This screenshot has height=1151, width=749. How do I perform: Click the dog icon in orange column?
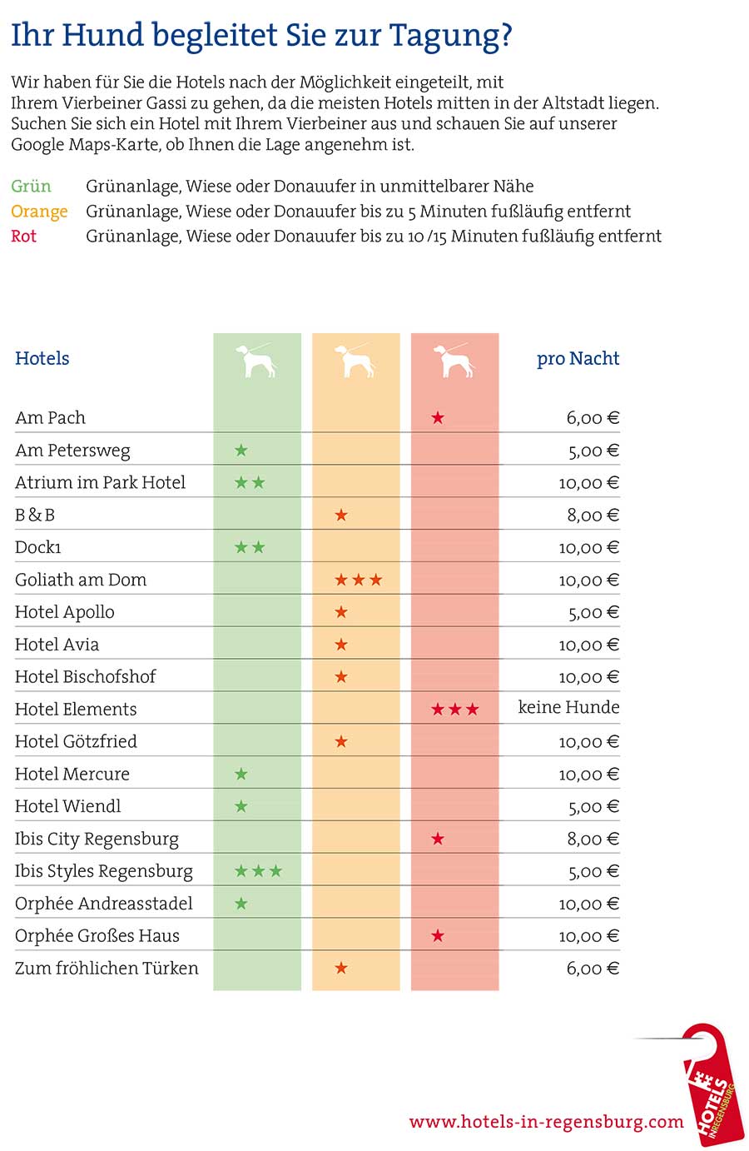(355, 361)
